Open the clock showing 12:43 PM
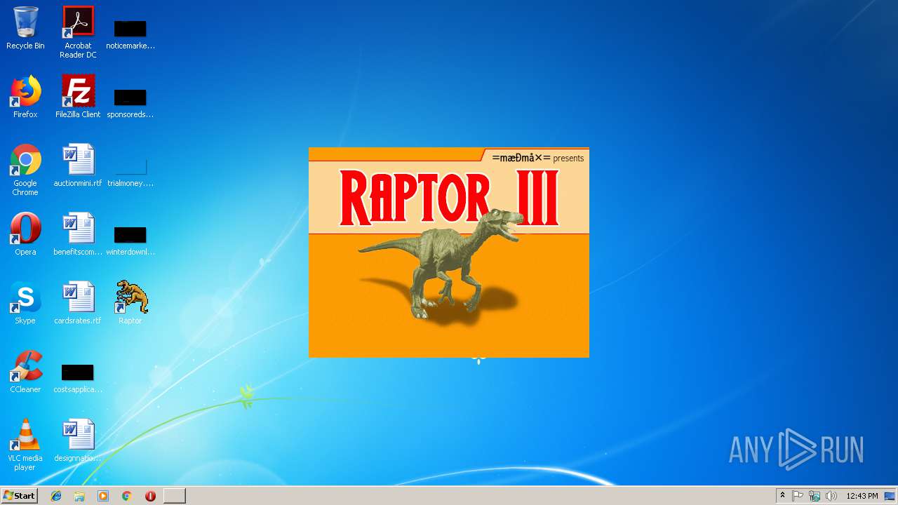 tap(862, 496)
